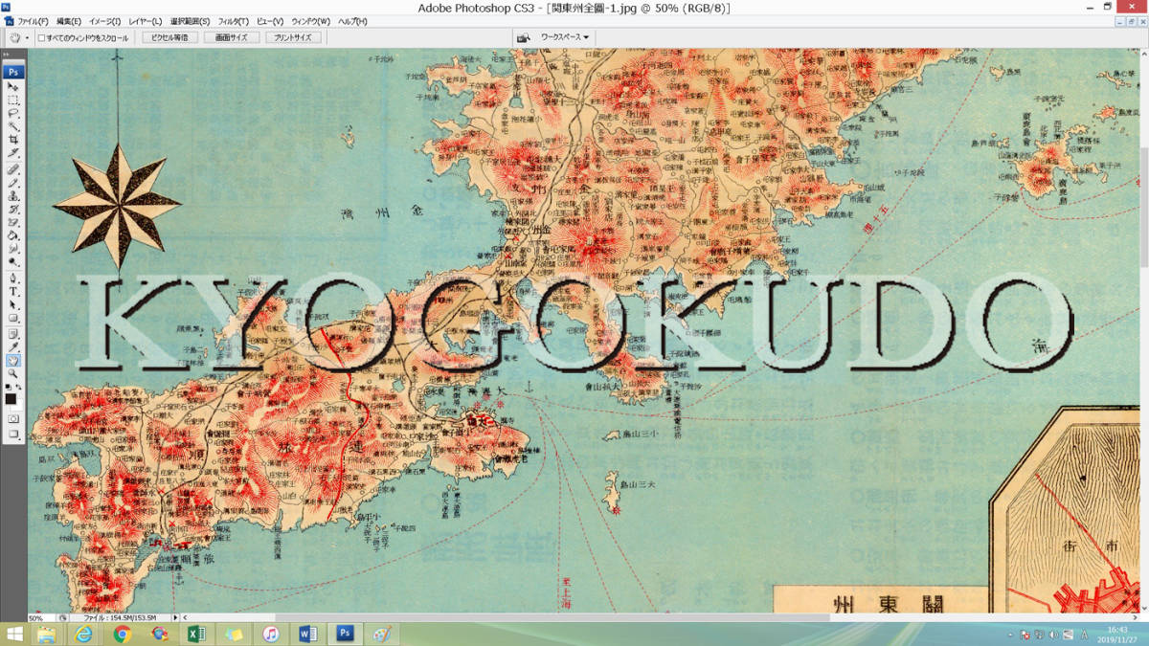Open Paint from the taskbar
Screen dimensions: 1149x646
[382, 635]
